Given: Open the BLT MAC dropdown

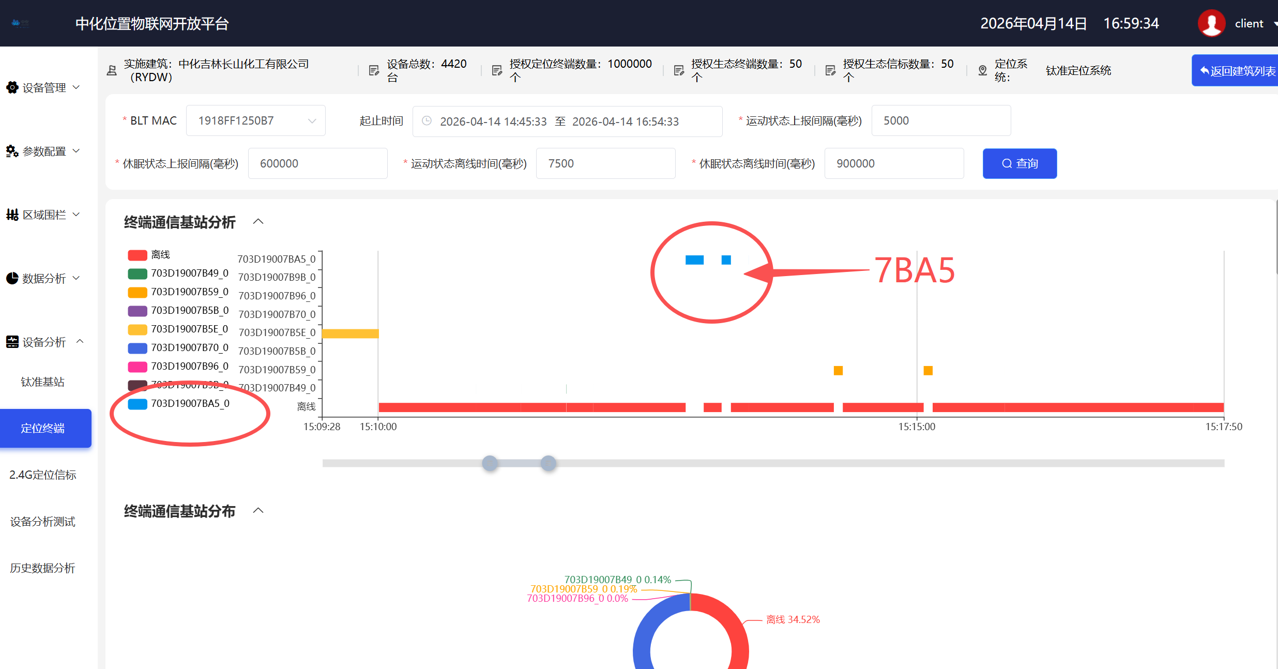Looking at the screenshot, I should 256,120.
